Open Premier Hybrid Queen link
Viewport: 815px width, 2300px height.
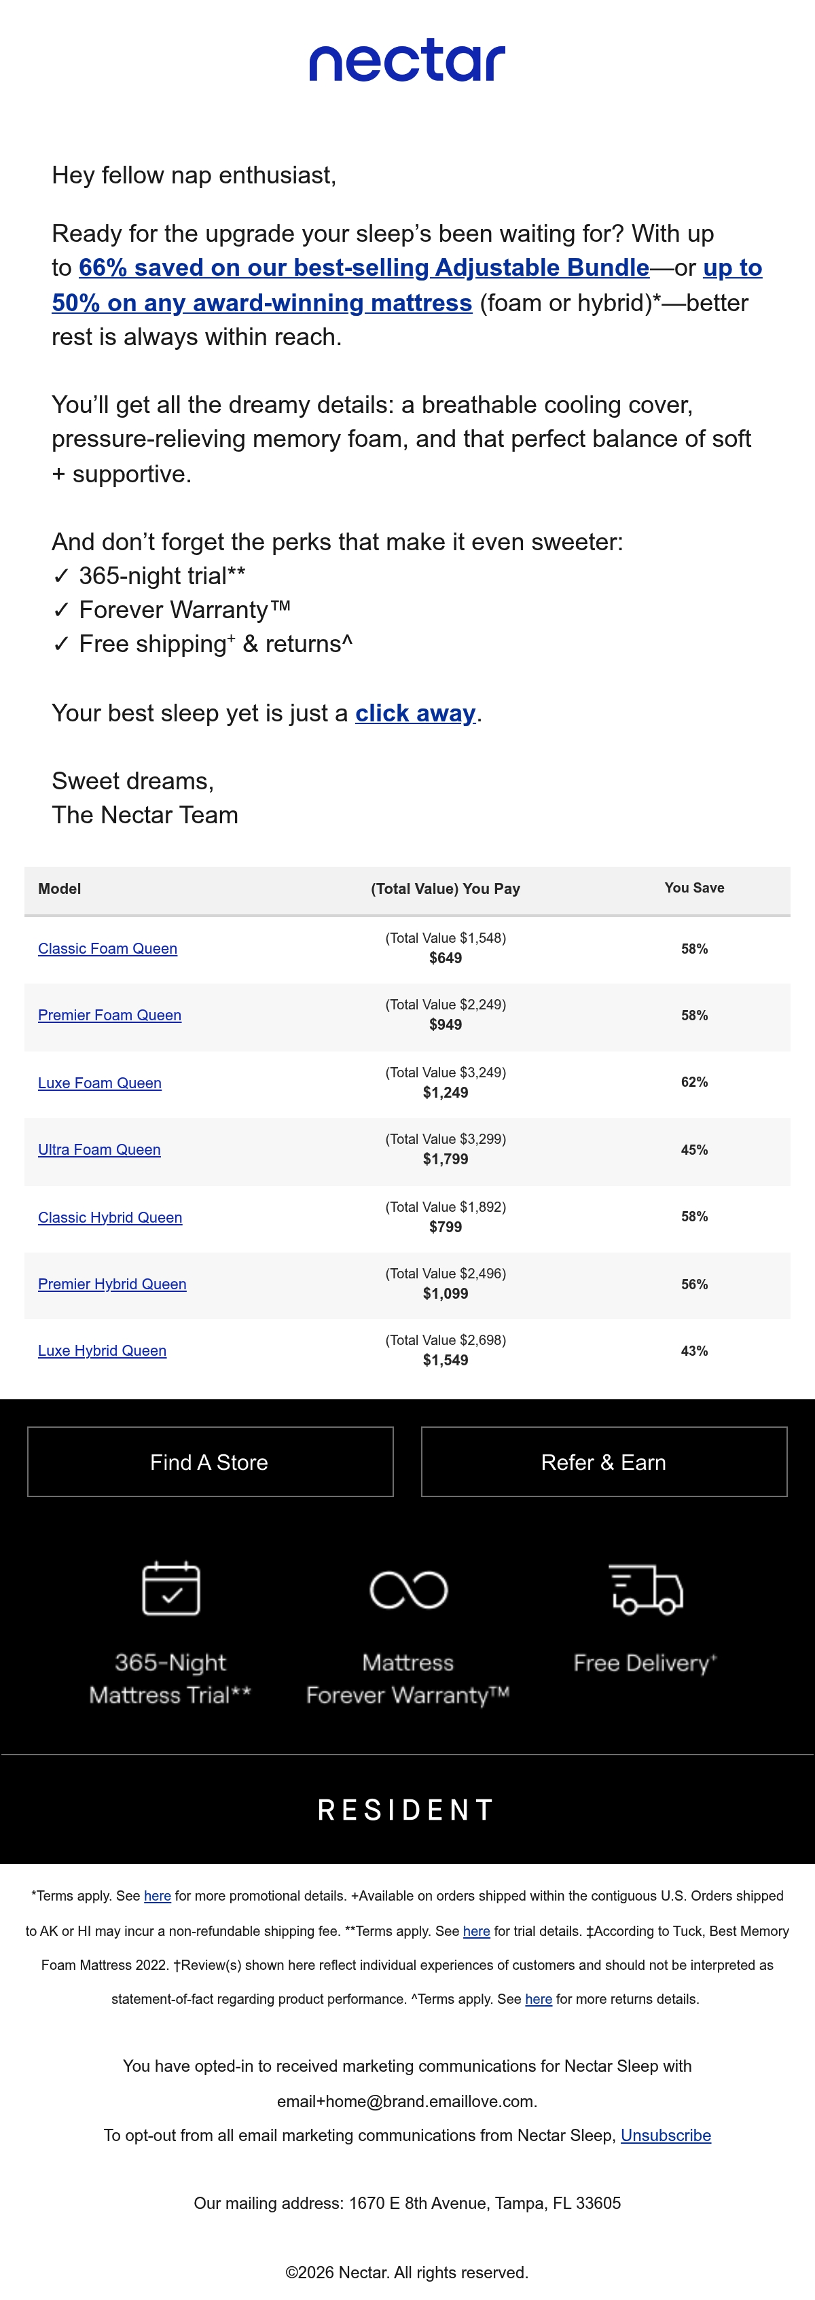(113, 1284)
